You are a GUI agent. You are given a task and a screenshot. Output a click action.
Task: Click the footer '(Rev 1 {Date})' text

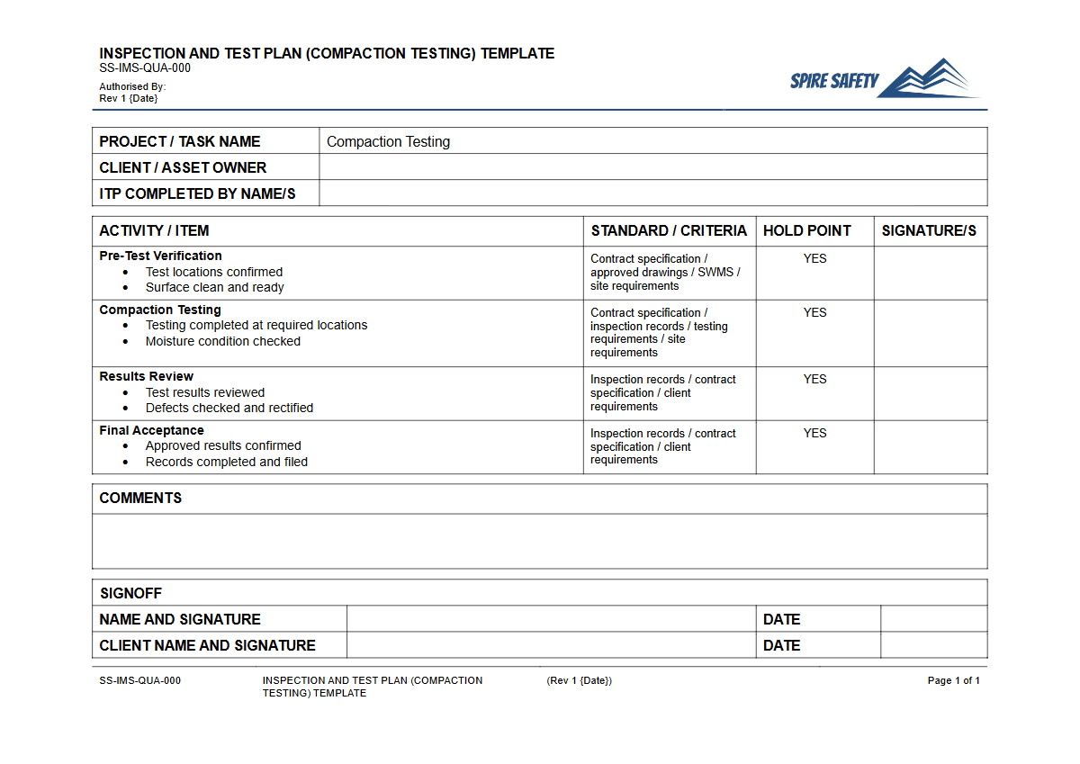[579, 680]
